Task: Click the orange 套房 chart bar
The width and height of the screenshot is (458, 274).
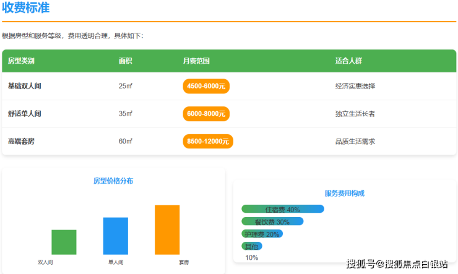Action: [x=167, y=229]
